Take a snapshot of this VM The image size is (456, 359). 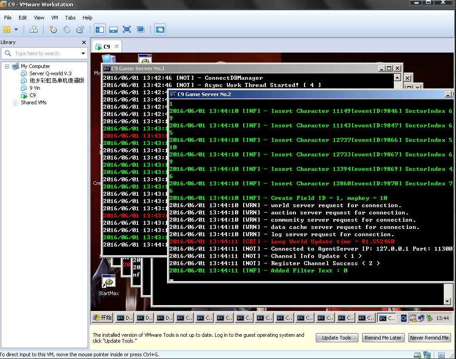[x=53, y=29]
